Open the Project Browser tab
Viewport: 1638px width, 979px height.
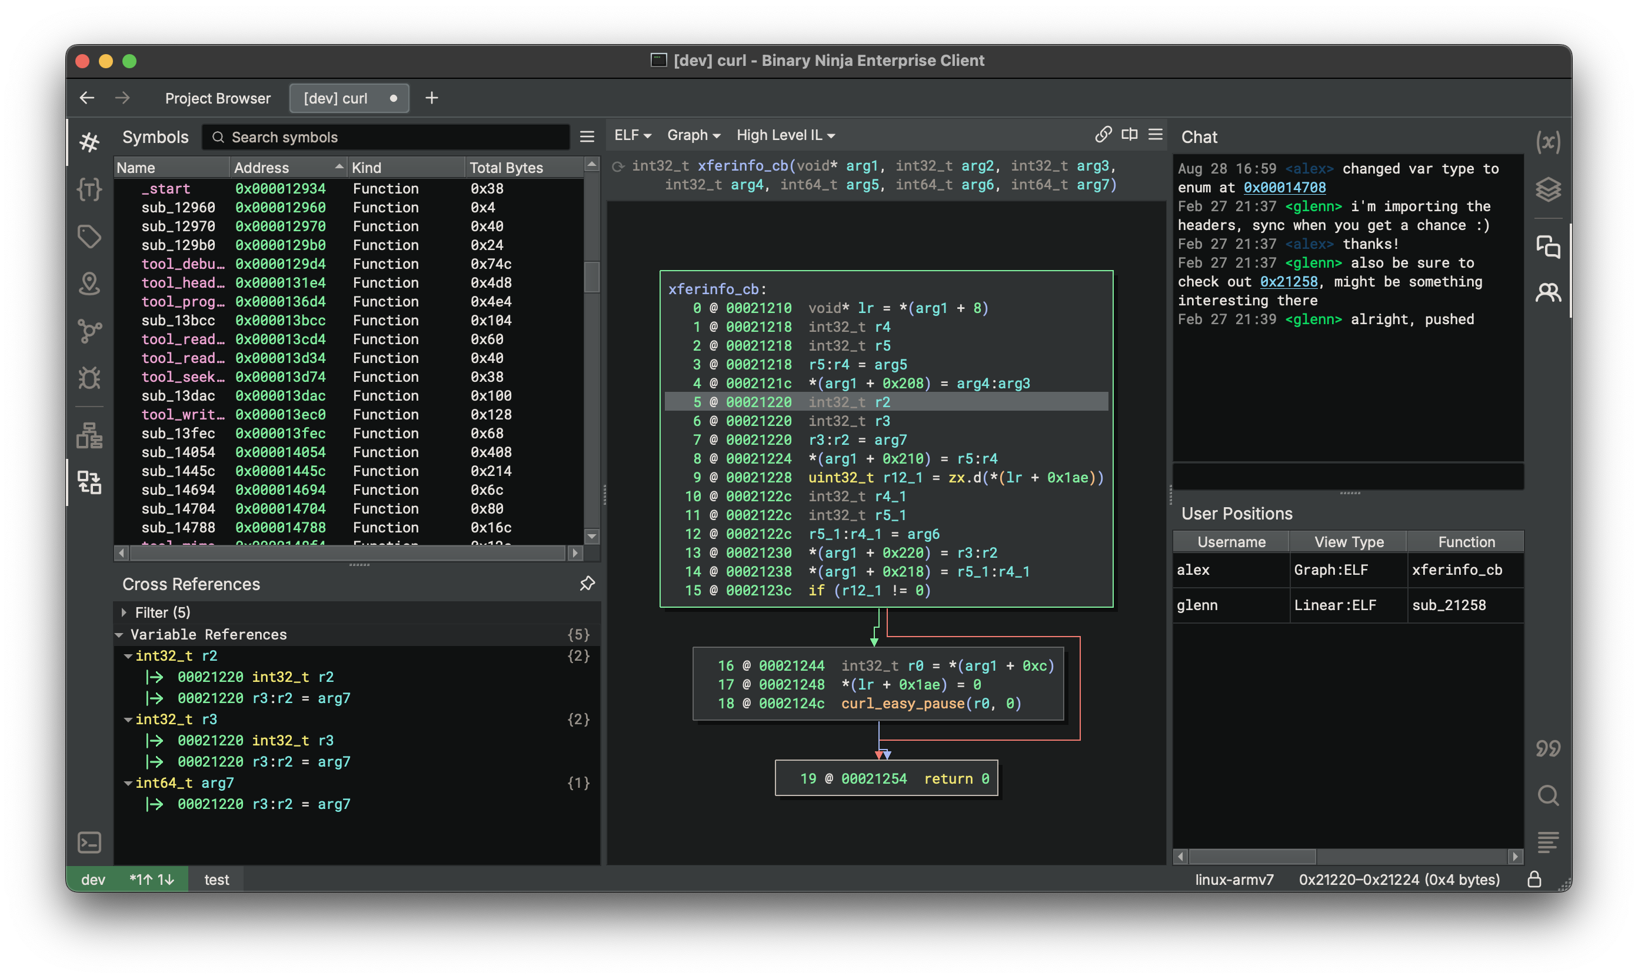click(218, 98)
